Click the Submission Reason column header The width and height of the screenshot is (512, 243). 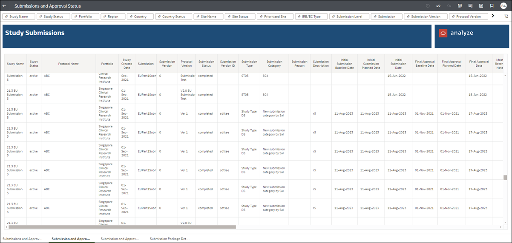pos(299,64)
